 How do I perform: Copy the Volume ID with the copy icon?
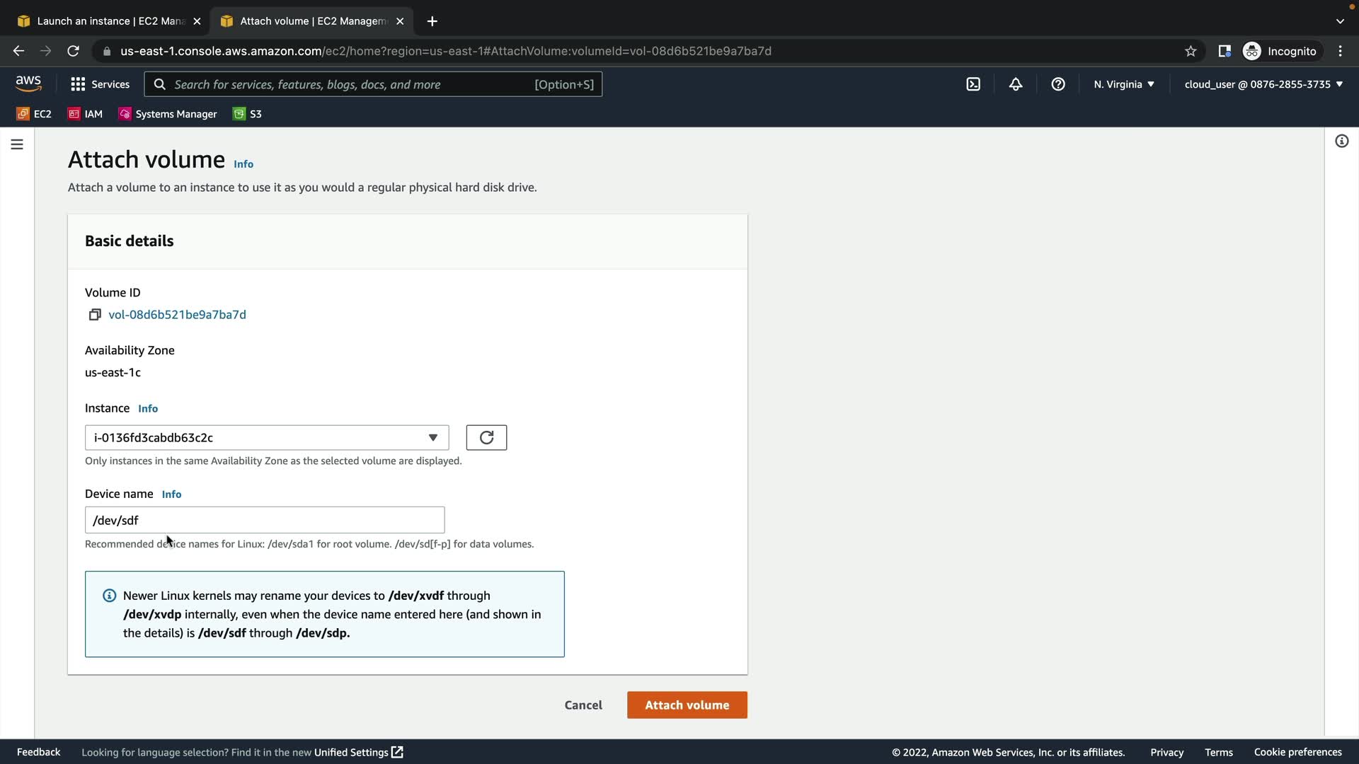[x=95, y=315]
